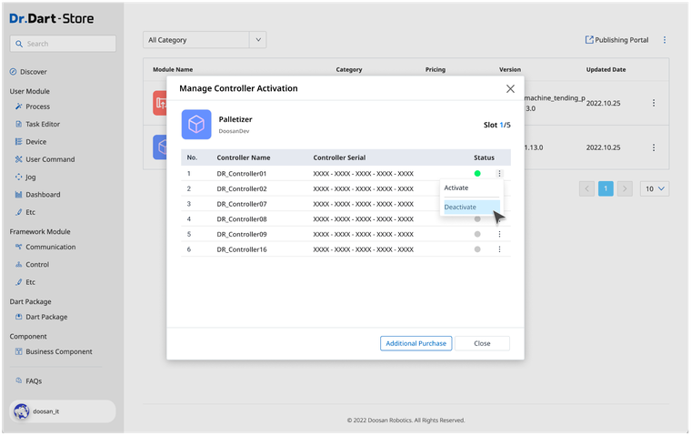Open the All Category dropdown

click(207, 40)
